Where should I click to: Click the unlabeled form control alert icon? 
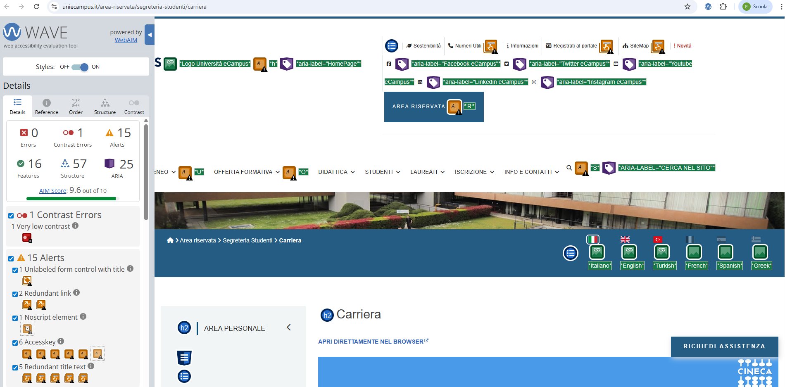point(27,281)
